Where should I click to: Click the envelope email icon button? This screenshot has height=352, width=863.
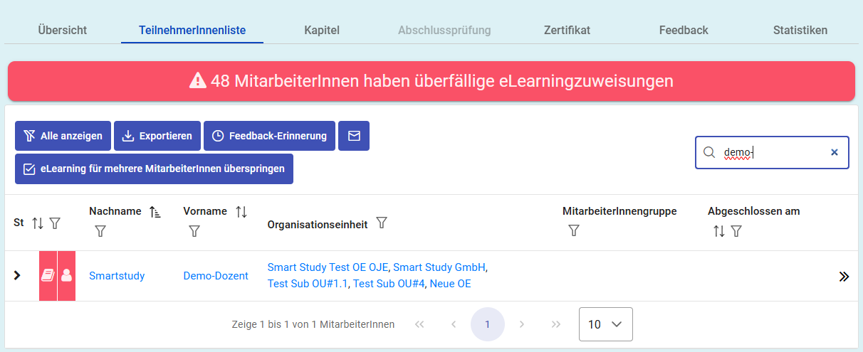click(353, 136)
